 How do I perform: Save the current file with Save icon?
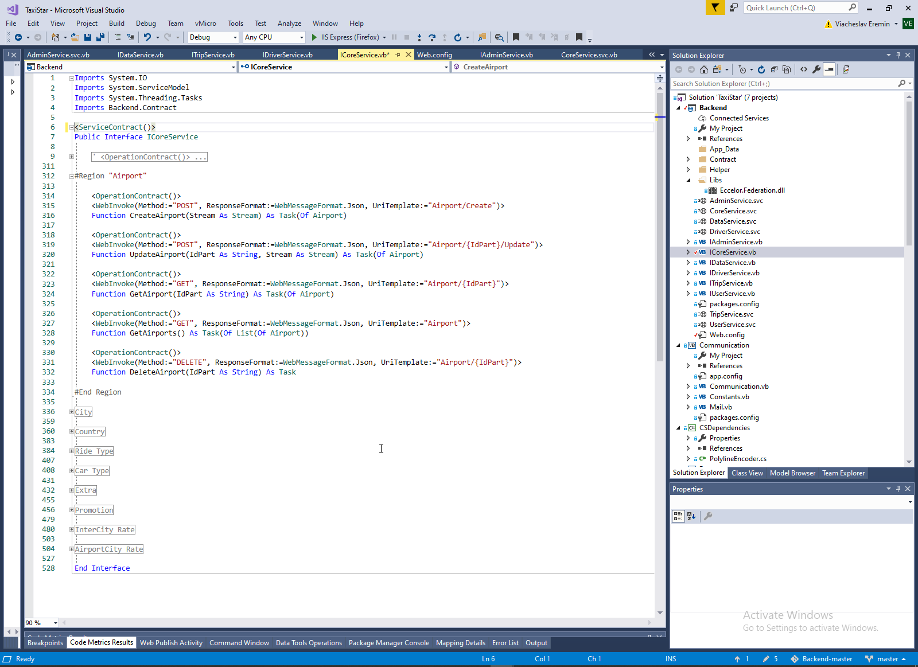88,37
